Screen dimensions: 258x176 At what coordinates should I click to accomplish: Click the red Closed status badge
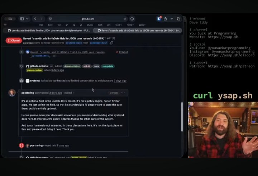click(14, 41)
